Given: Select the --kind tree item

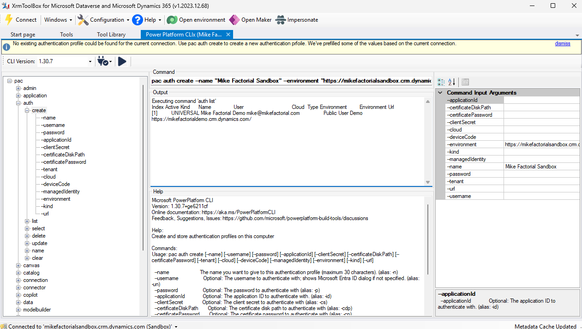Looking at the screenshot, I should coord(47,206).
